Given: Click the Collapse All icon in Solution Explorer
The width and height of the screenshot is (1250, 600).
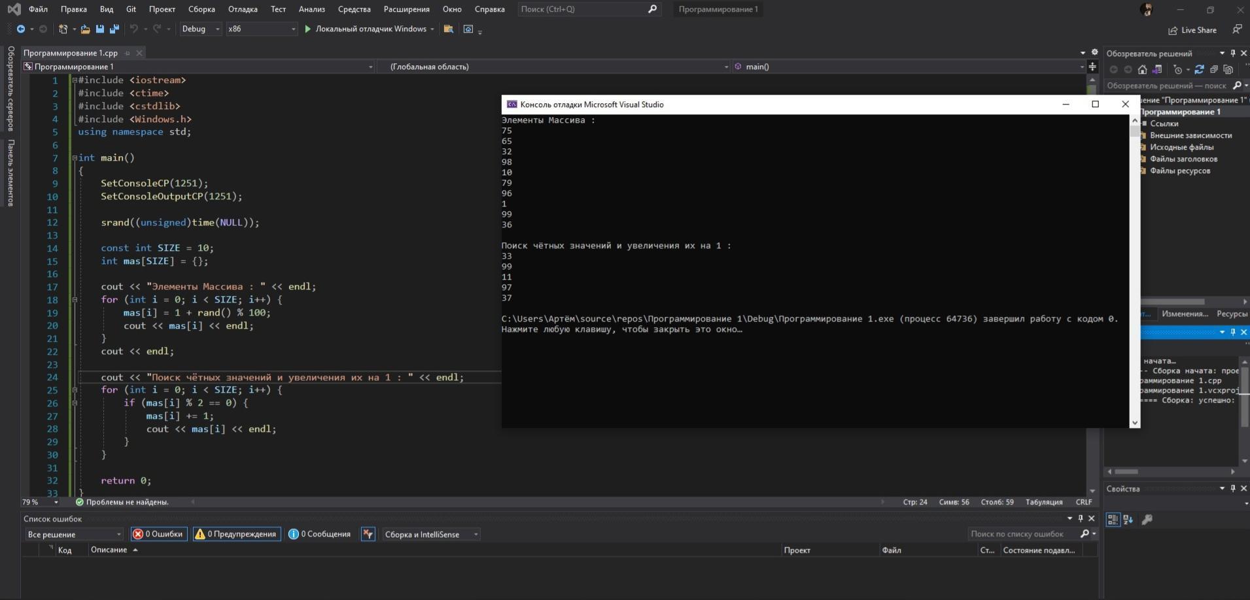Looking at the screenshot, I should 1214,69.
